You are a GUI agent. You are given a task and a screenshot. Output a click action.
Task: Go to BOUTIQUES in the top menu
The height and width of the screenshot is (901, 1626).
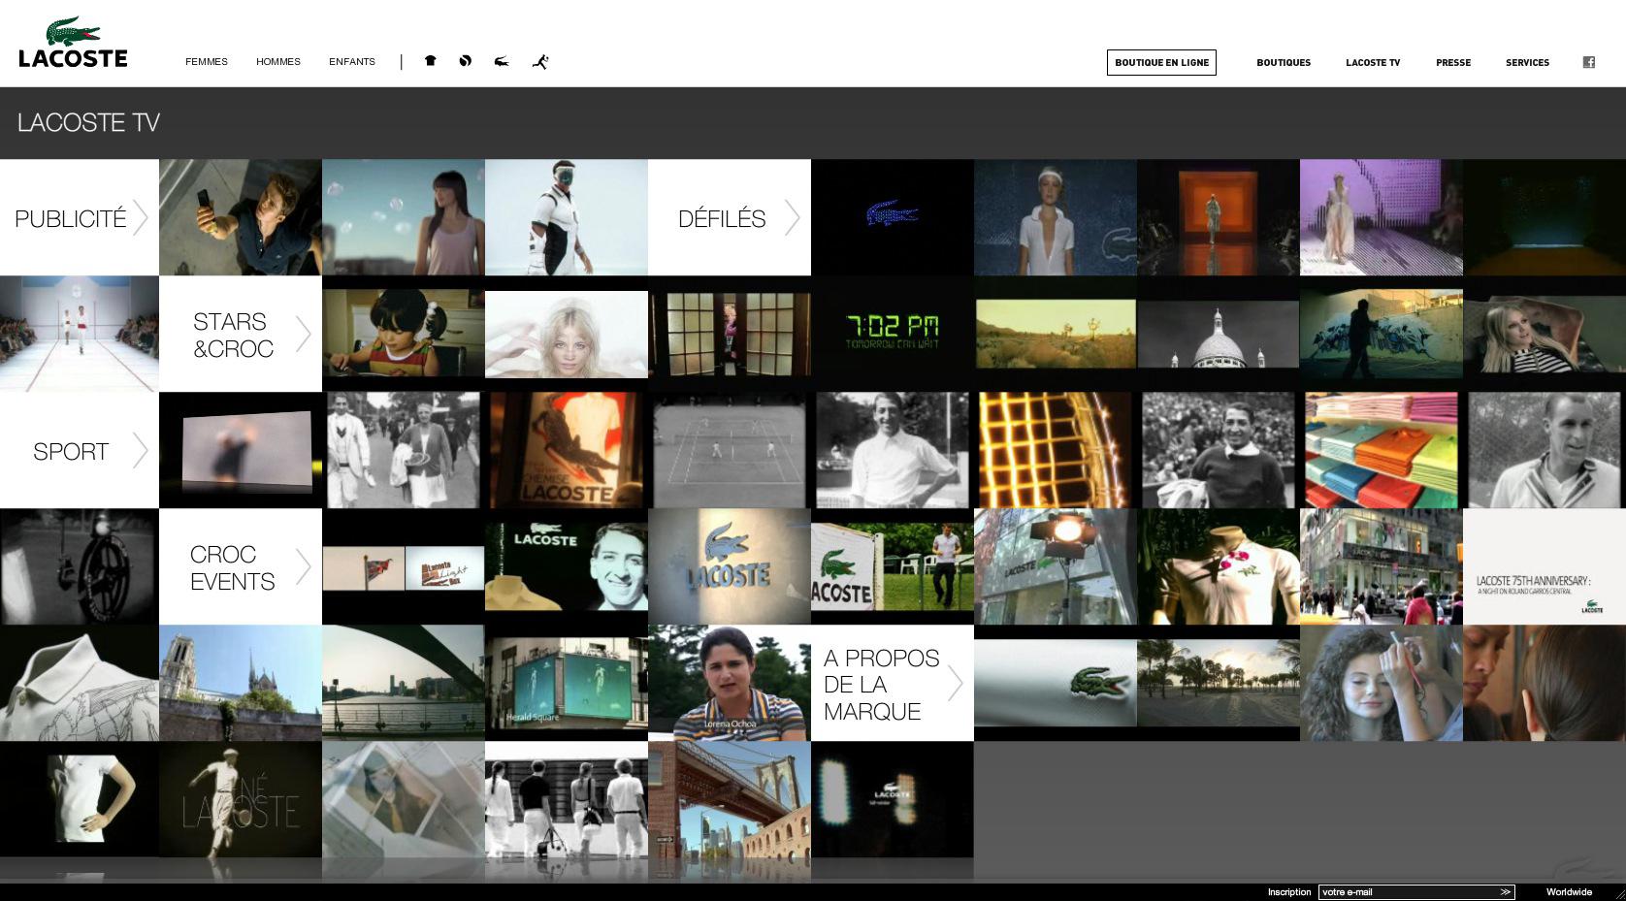pos(1284,63)
